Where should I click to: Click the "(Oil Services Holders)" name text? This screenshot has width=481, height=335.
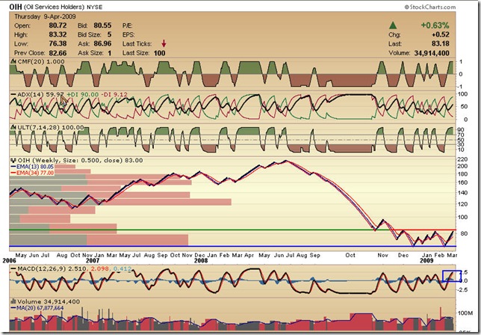tap(54, 7)
